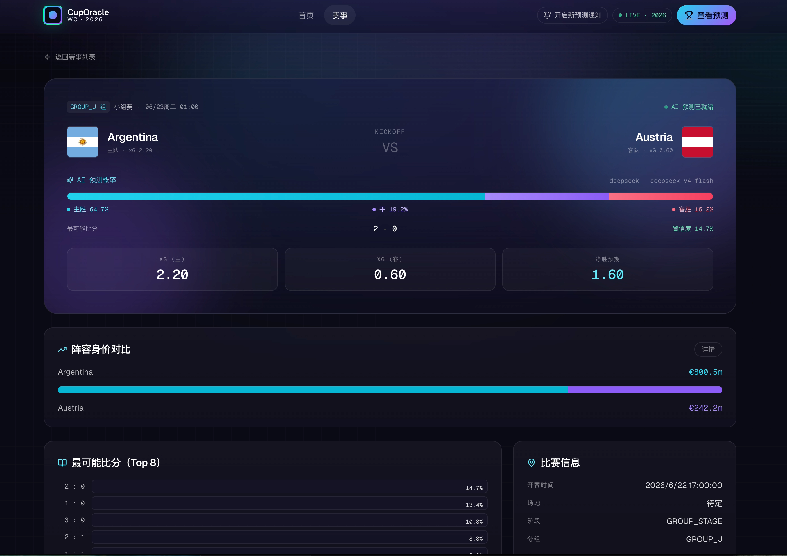The height and width of the screenshot is (556, 787).
Task: Click the trophy icon in 查看预测
Action: point(689,15)
